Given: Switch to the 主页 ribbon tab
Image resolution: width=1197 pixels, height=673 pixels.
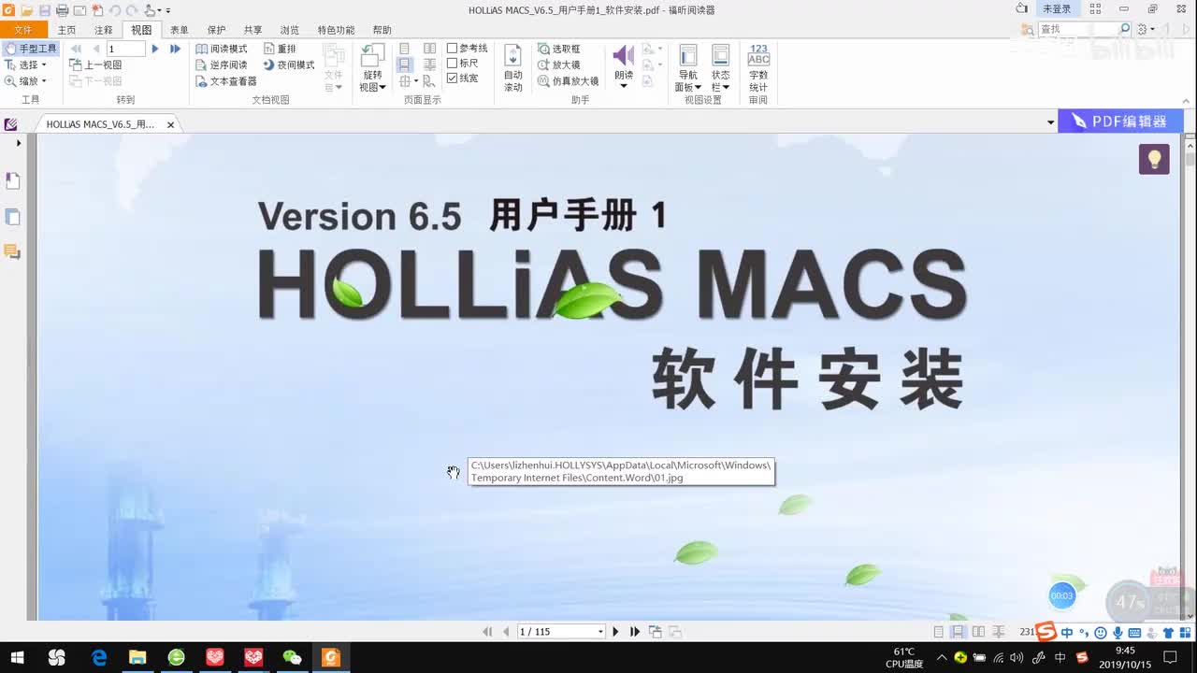Looking at the screenshot, I should pos(66,30).
